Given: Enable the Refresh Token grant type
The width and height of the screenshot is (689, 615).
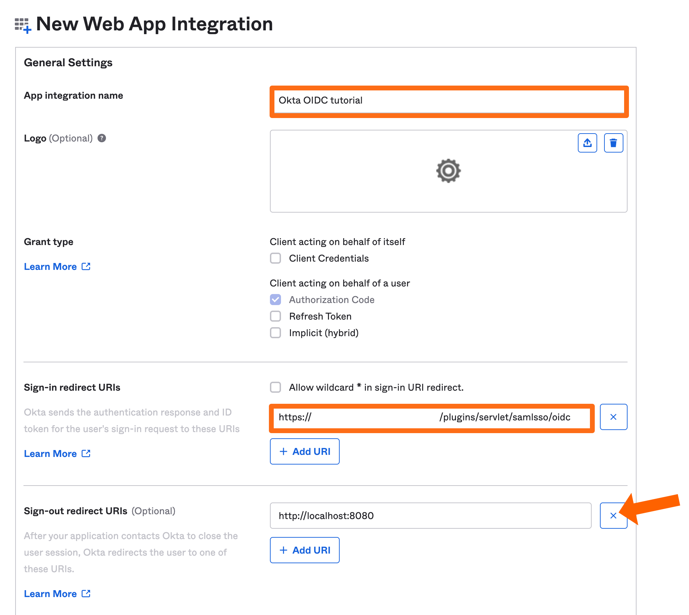Looking at the screenshot, I should (275, 316).
